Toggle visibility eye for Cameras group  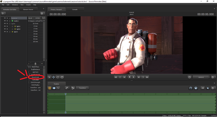[5, 18]
